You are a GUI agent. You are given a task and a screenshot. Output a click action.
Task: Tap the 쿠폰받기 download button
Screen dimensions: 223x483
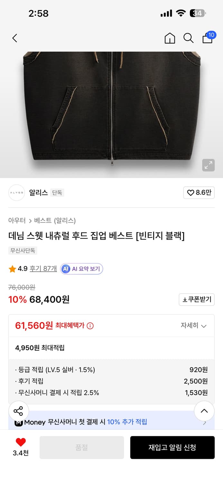click(197, 299)
